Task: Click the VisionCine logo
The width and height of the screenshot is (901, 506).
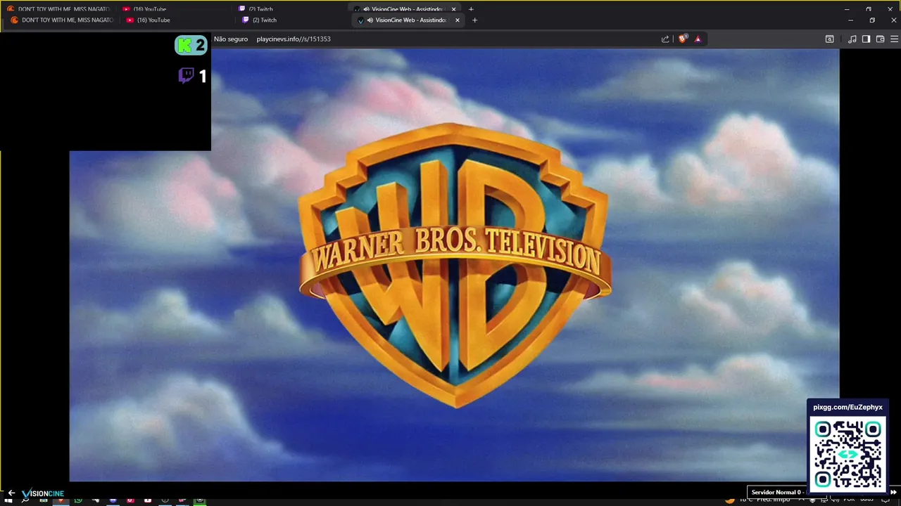Action: [x=43, y=493]
